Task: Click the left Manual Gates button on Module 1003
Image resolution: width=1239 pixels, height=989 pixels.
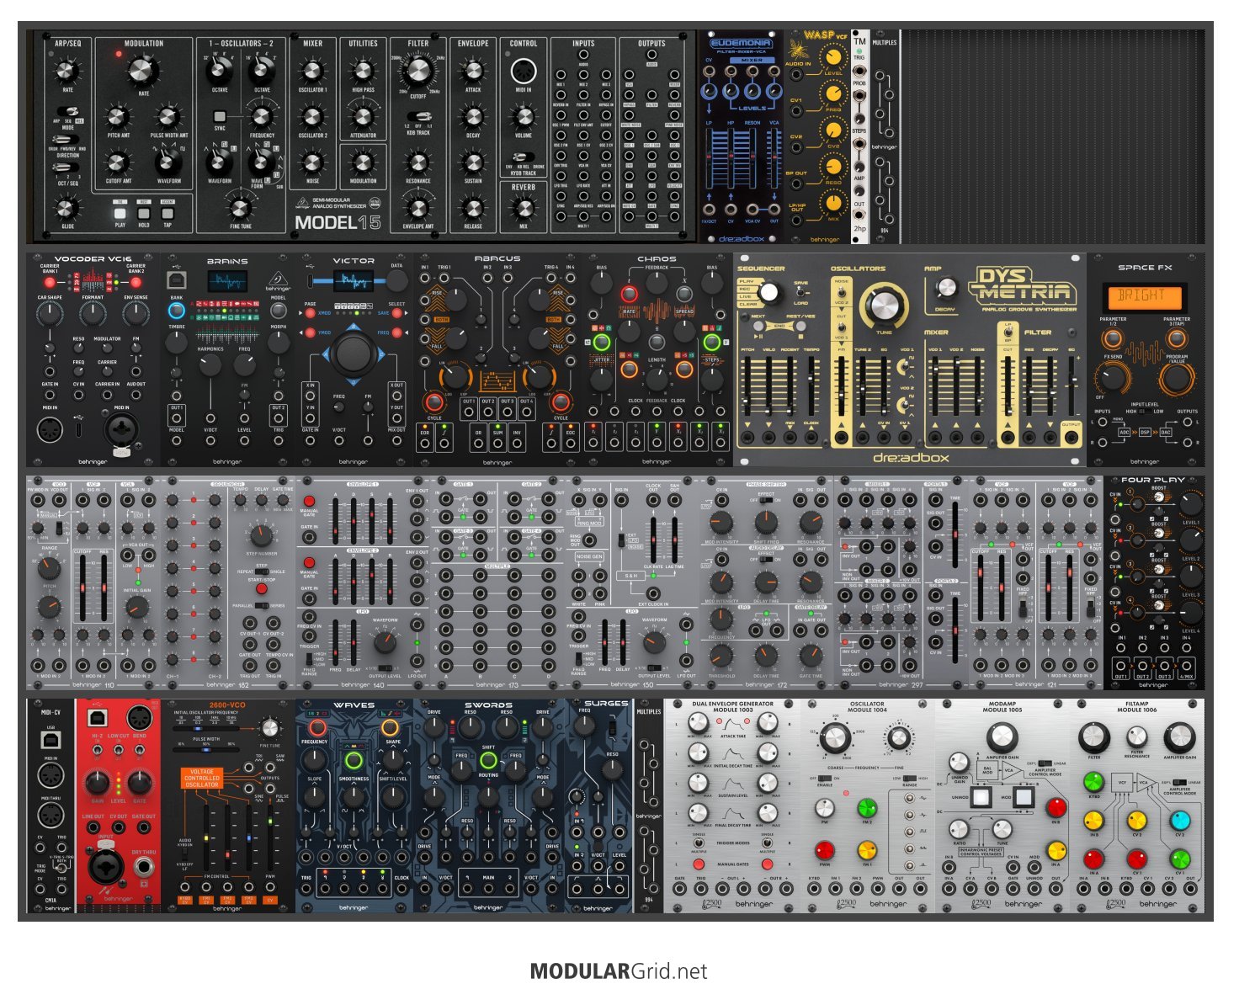Action: 699,864
